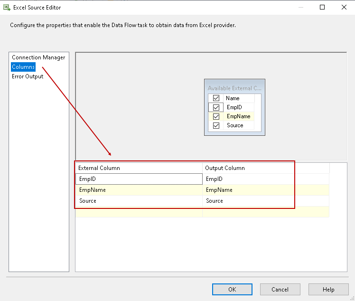
Task: Close the Excel Source Editor dialog
Action: point(344,7)
